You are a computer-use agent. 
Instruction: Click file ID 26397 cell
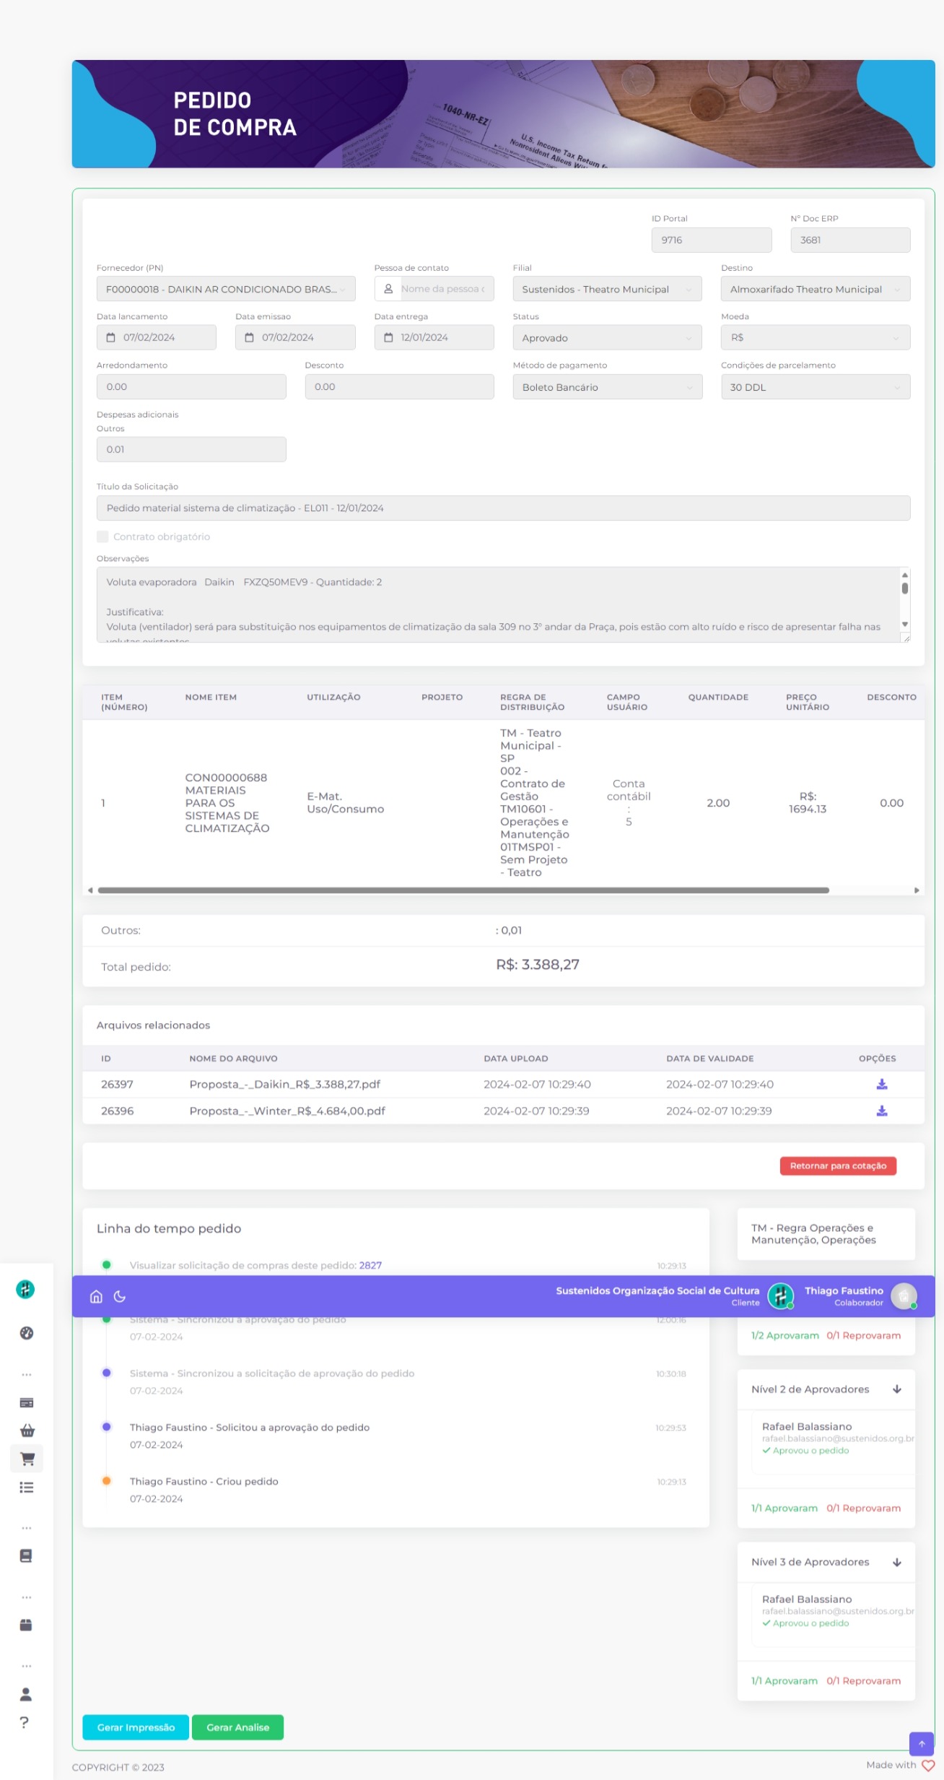(117, 1084)
